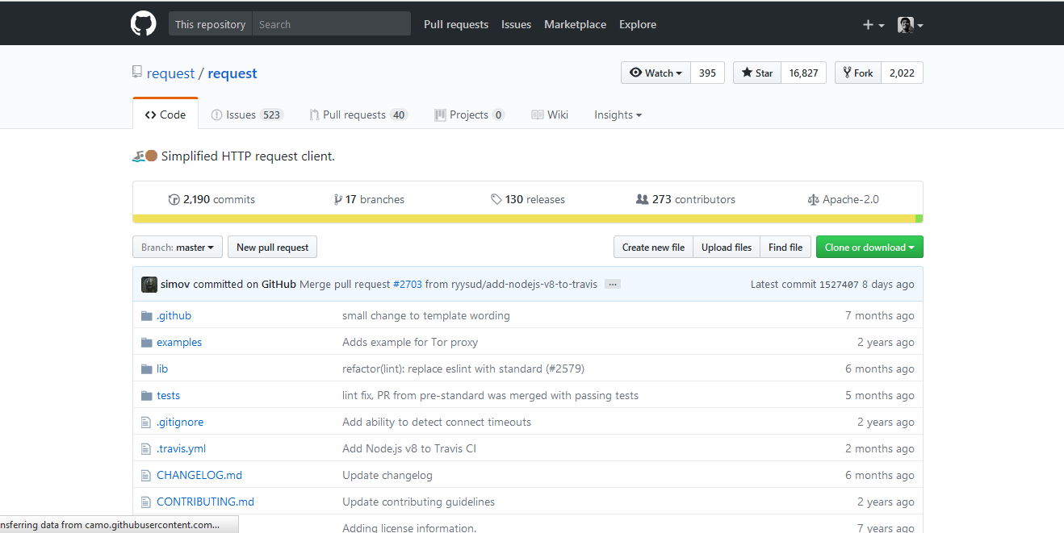Viewport: 1064px width, 533px height.
Task: Click the yellow language statistics bar
Action: click(x=525, y=218)
